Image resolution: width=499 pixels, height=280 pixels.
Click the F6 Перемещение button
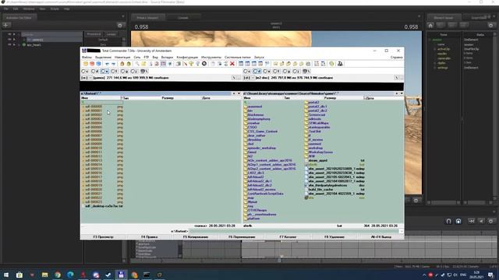(242, 236)
